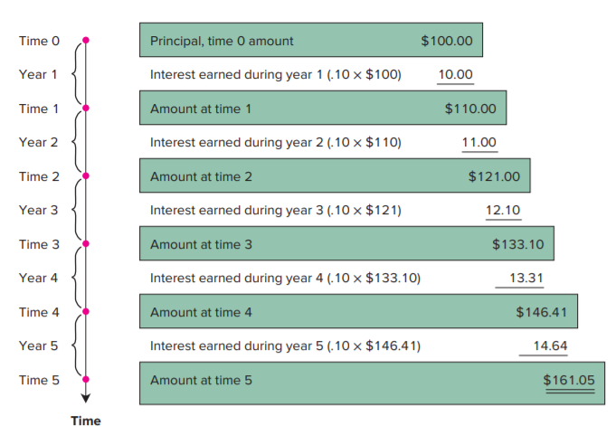The height and width of the screenshot is (435, 616).
Task: Click the 10.00 year 1 interest value
Action: pyautogui.click(x=455, y=74)
